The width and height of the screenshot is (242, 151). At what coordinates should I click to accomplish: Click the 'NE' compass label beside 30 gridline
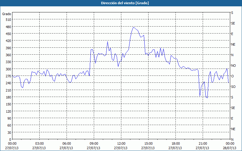click(233, 129)
